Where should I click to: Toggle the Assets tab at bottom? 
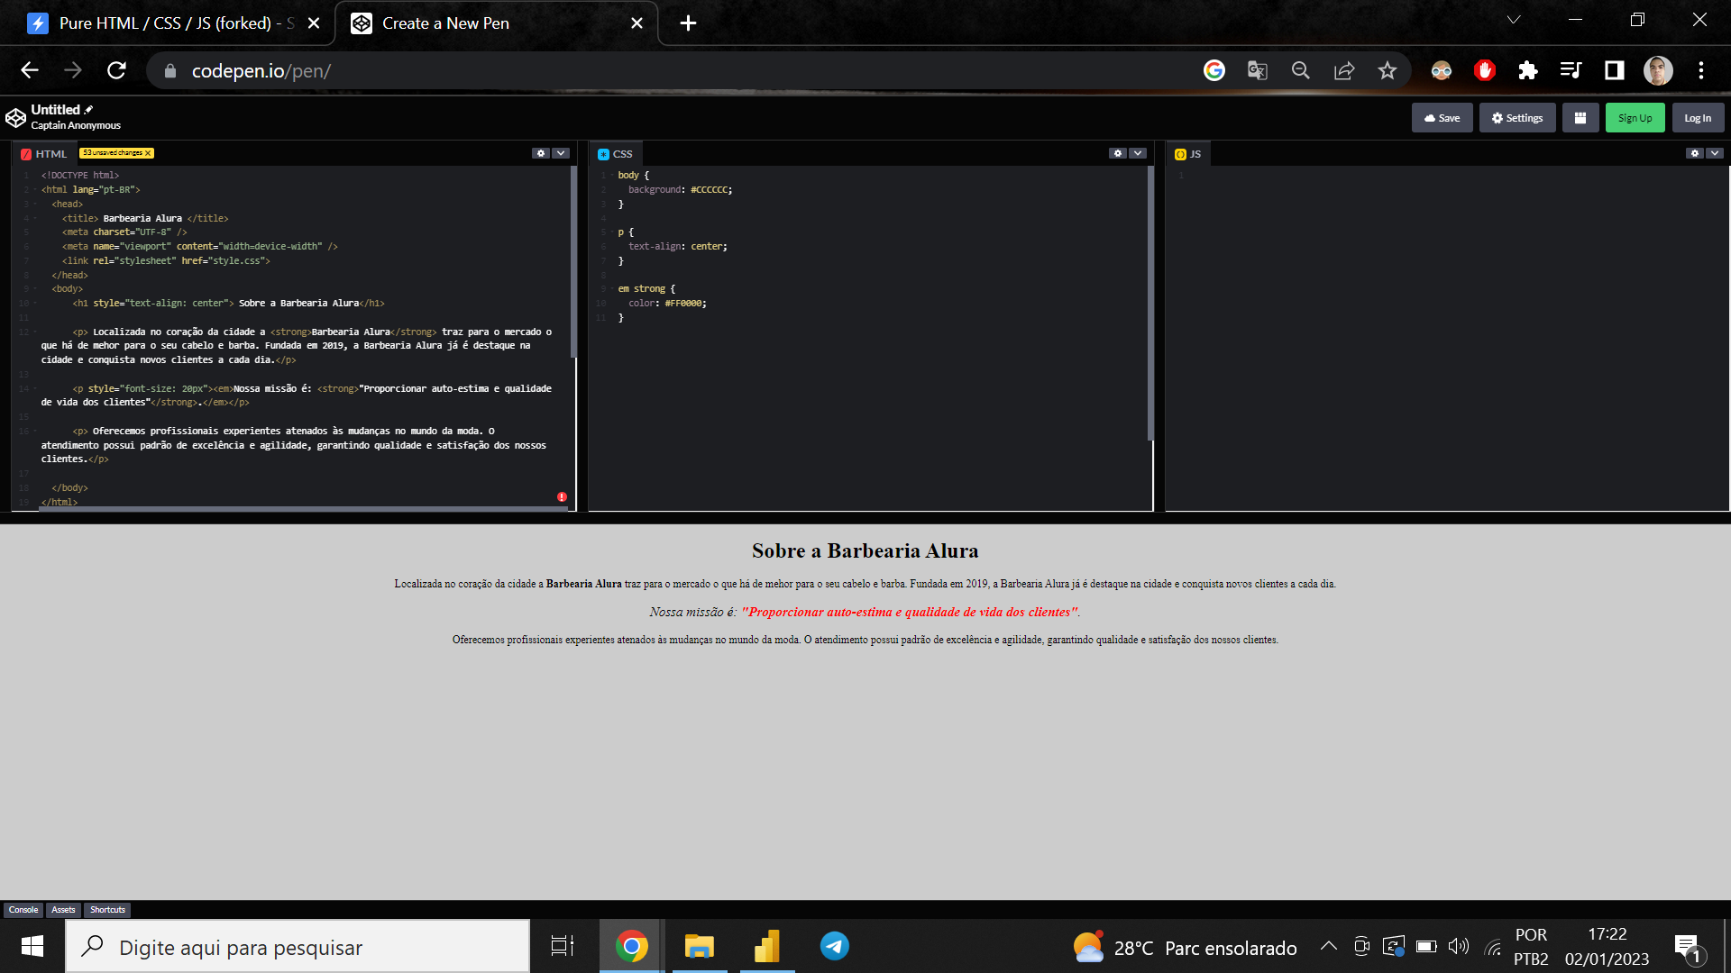[63, 909]
